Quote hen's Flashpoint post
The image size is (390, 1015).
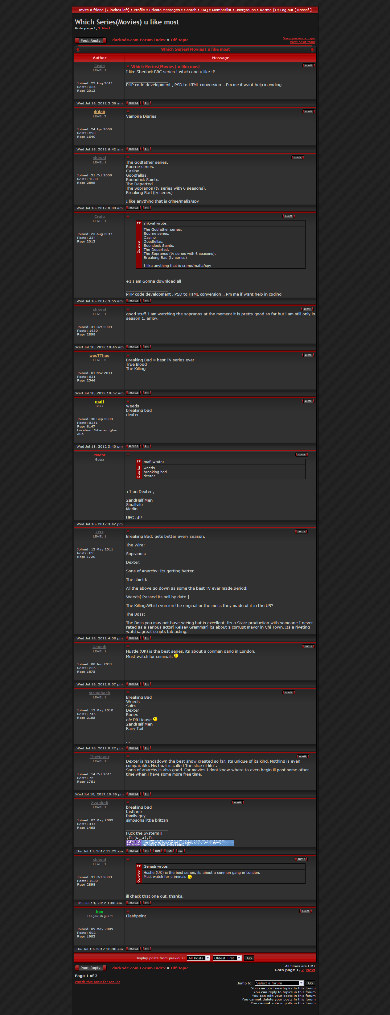[x=306, y=911]
